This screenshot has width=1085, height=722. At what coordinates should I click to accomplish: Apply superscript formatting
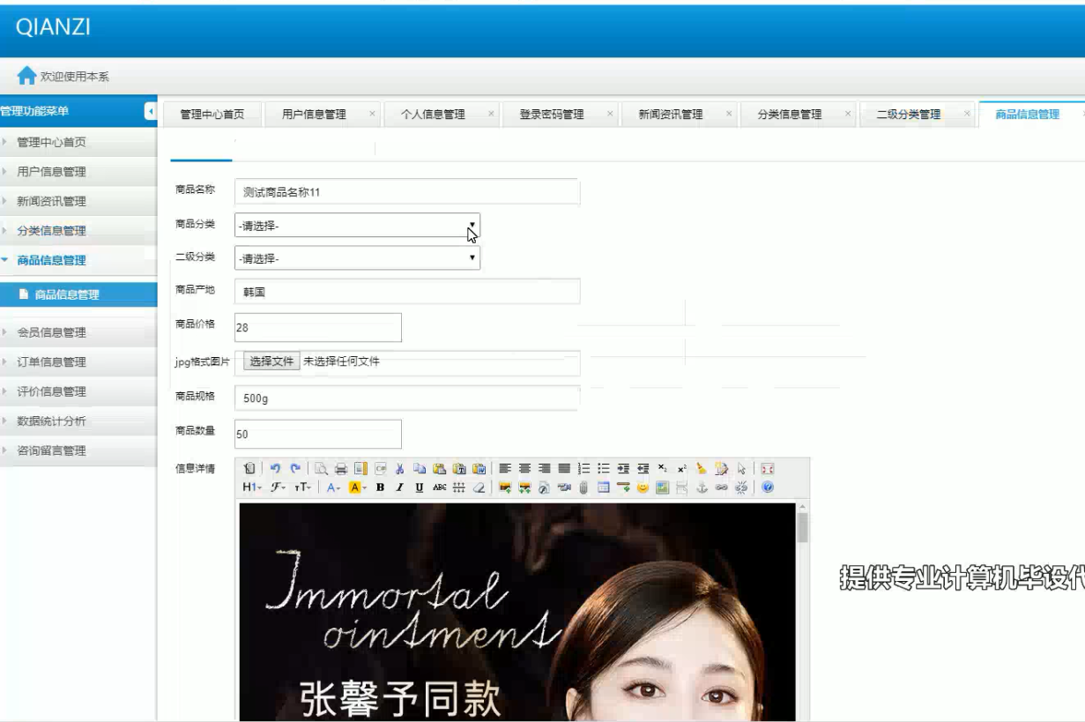682,468
